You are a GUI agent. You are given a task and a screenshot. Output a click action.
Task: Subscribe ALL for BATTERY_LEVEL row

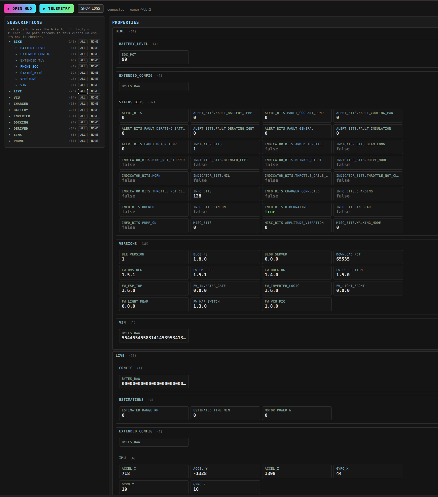83,48
